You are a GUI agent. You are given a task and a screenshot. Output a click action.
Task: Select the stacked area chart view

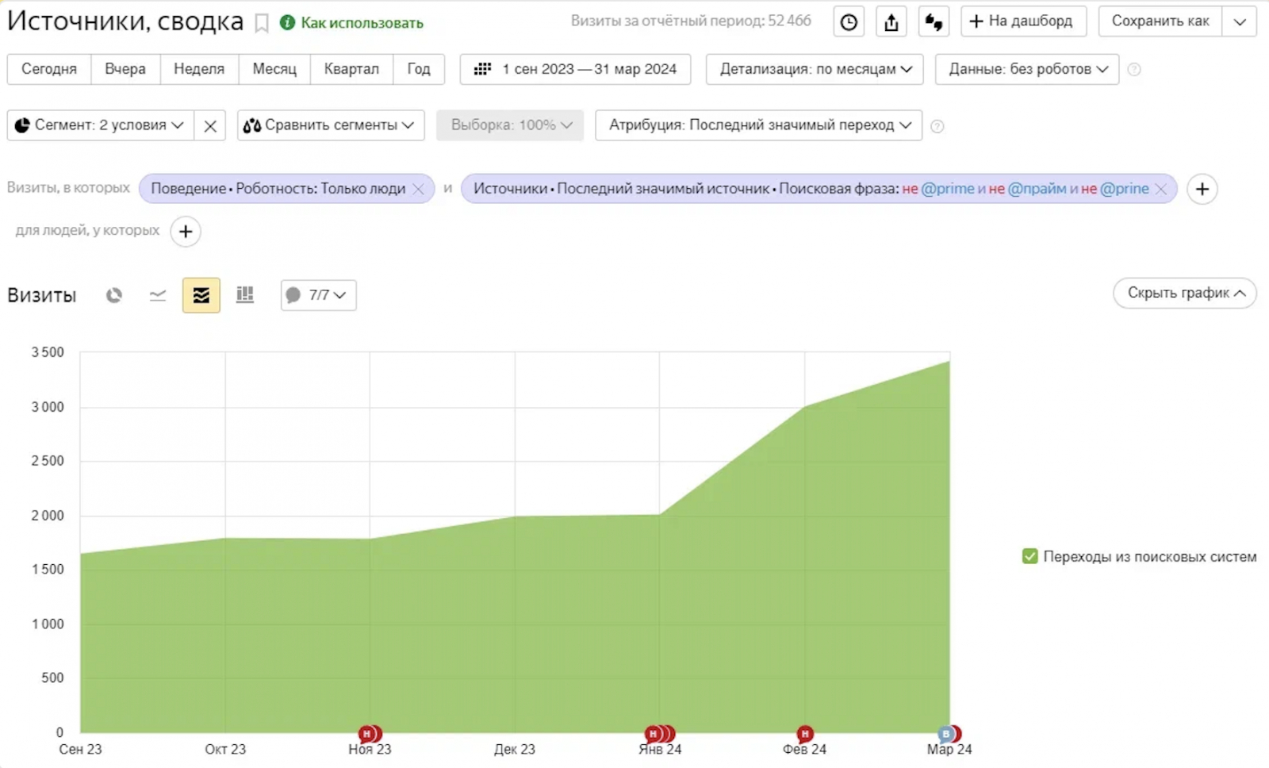pos(201,295)
